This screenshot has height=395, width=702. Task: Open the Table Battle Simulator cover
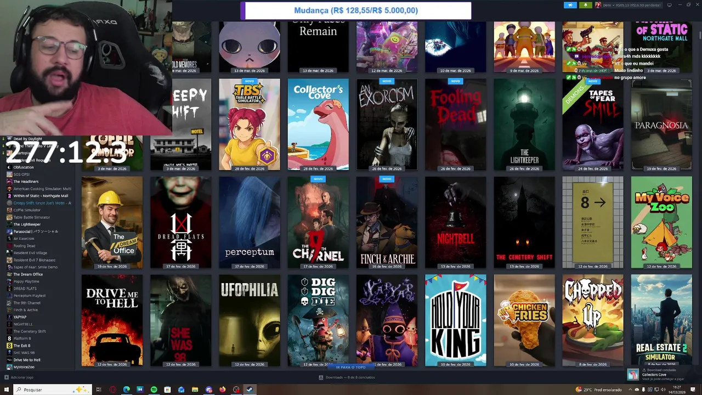pos(250,125)
